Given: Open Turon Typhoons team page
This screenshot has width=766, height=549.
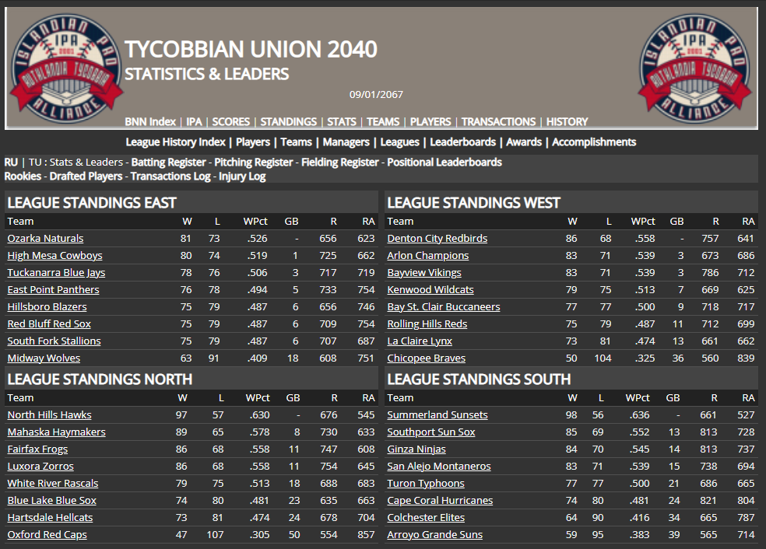Looking at the screenshot, I should 426,484.
